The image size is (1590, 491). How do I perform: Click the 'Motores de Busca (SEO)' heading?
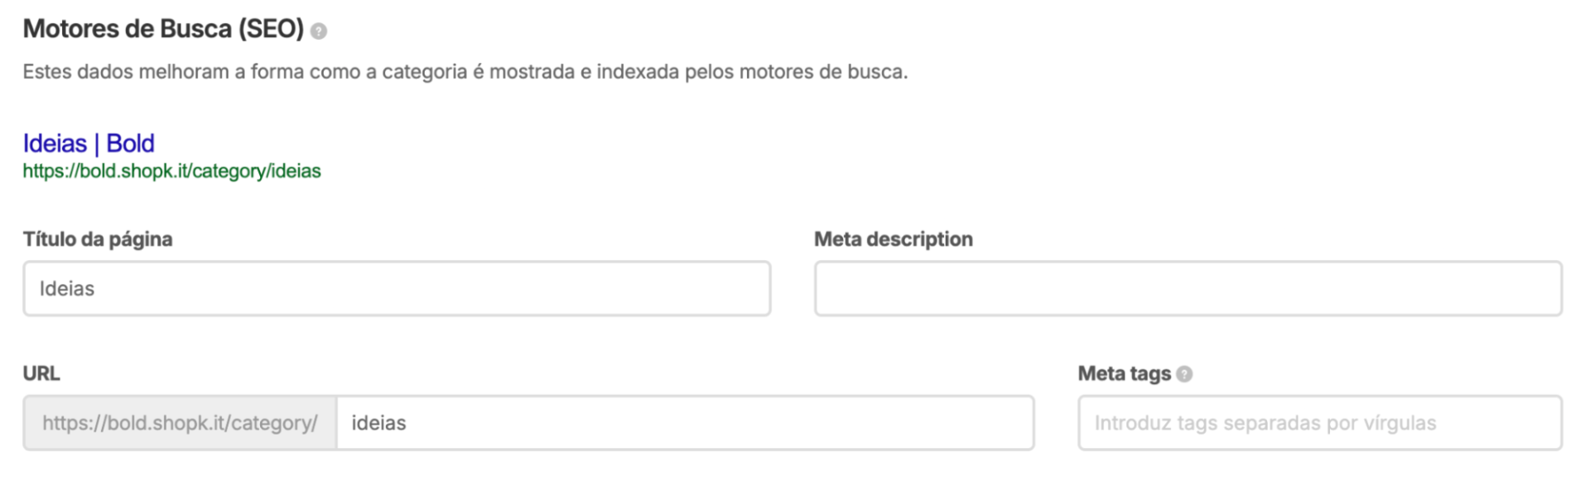click(x=163, y=29)
